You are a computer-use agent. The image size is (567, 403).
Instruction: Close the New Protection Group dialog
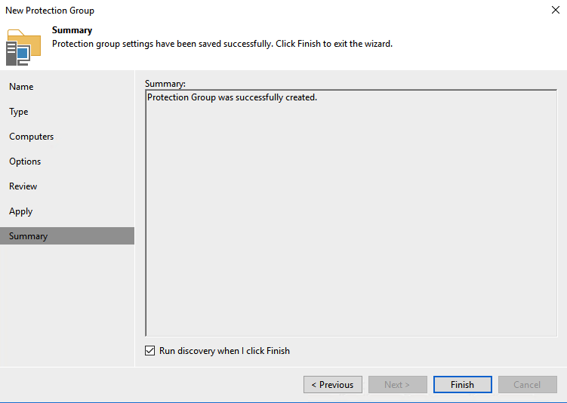click(556, 11)
